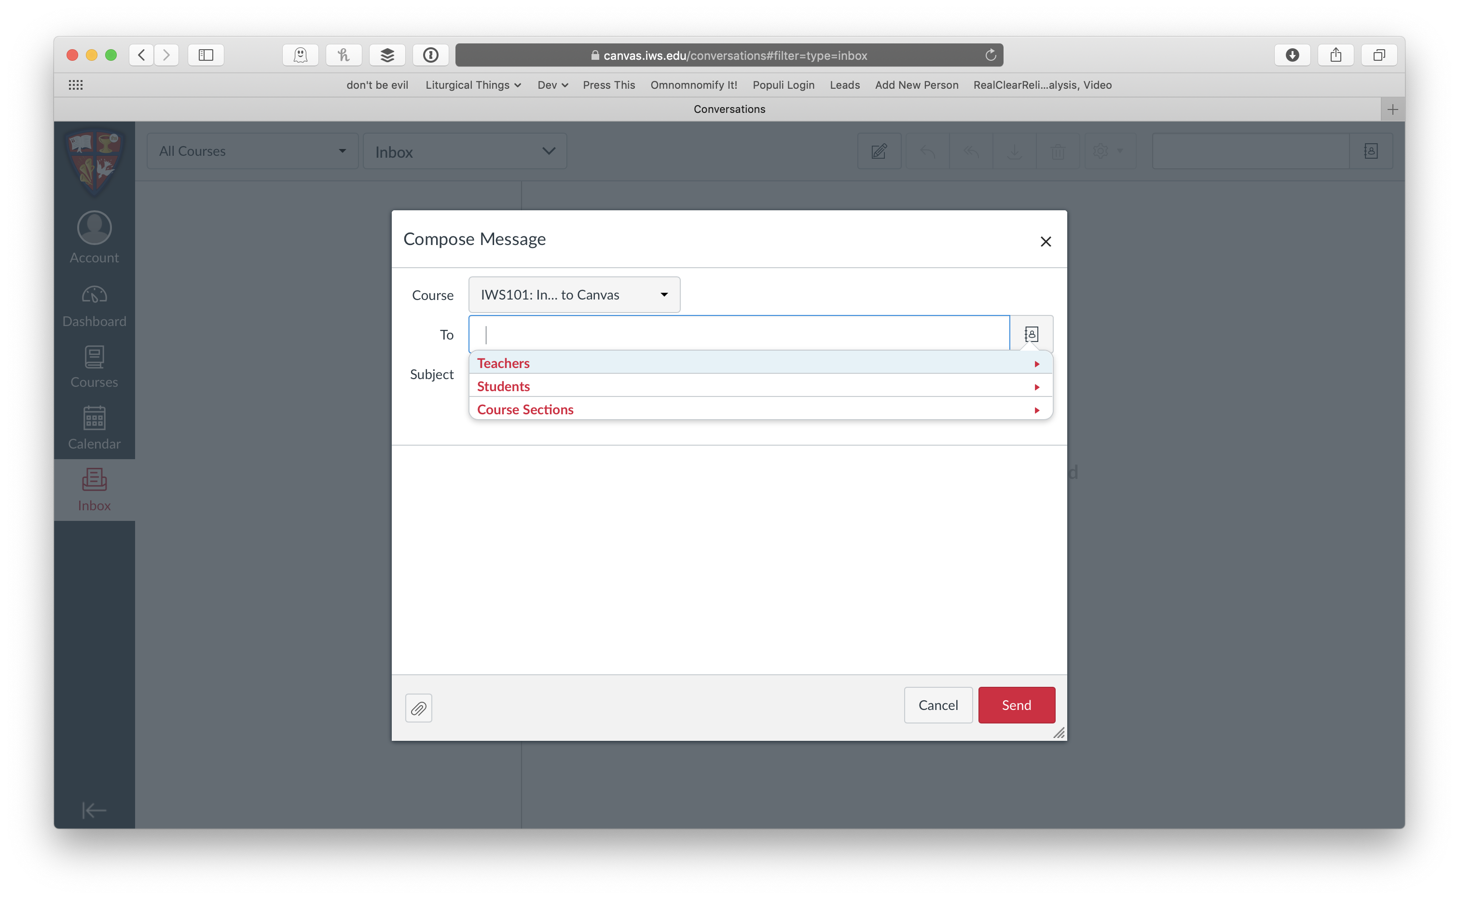
Task: Open the address book icon beside To field
Action: tap(1031, 334)
